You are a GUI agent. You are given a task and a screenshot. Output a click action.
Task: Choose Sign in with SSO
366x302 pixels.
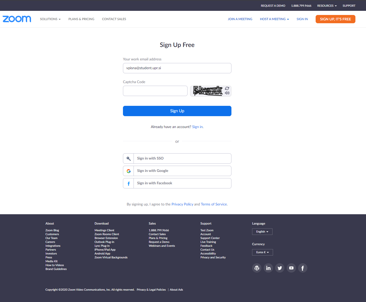[177, 158]
